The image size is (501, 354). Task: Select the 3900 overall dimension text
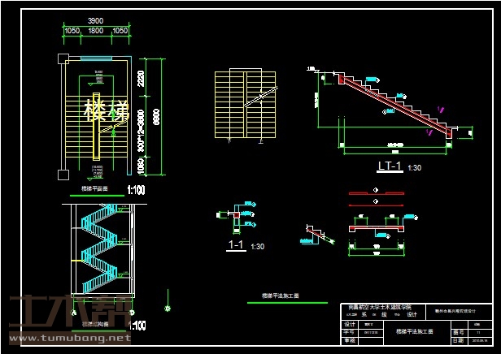point(97,19)
